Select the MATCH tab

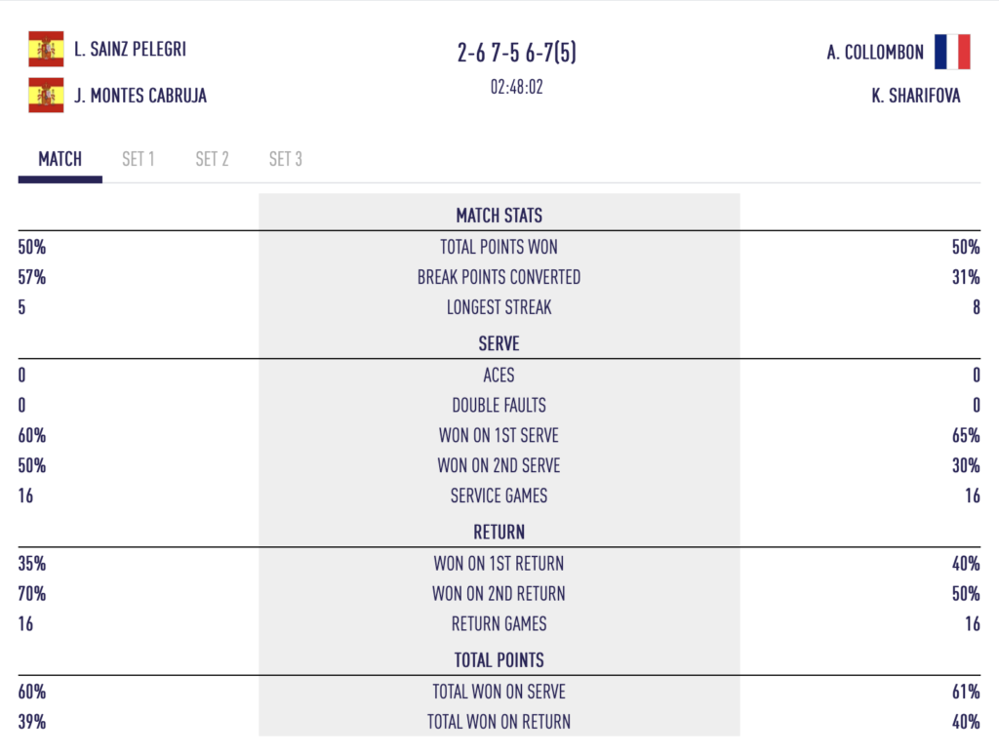pos(60,159)
